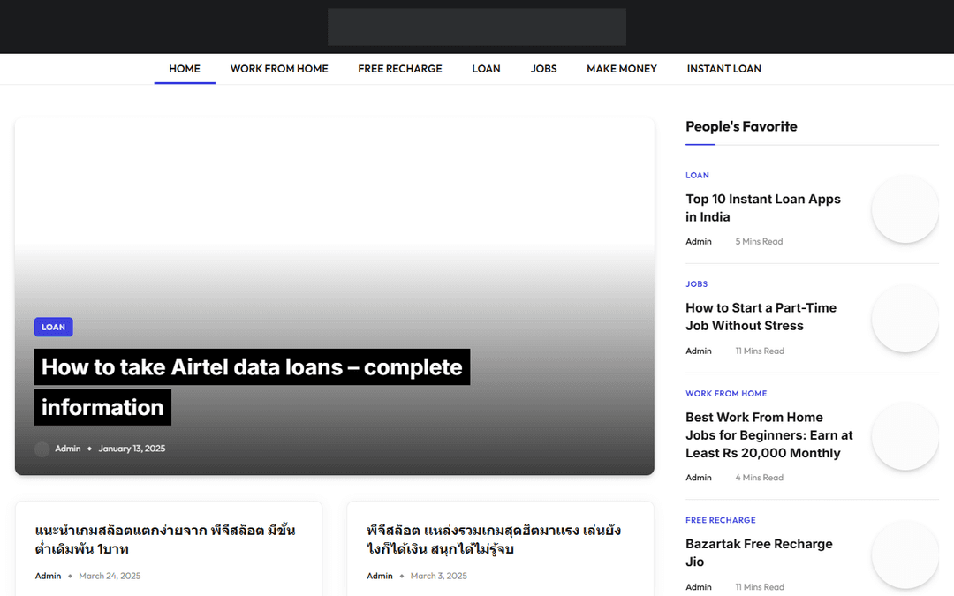The image size is (954, 596).
Task: Click the site logo placeholder in the header
Action: 477,26
